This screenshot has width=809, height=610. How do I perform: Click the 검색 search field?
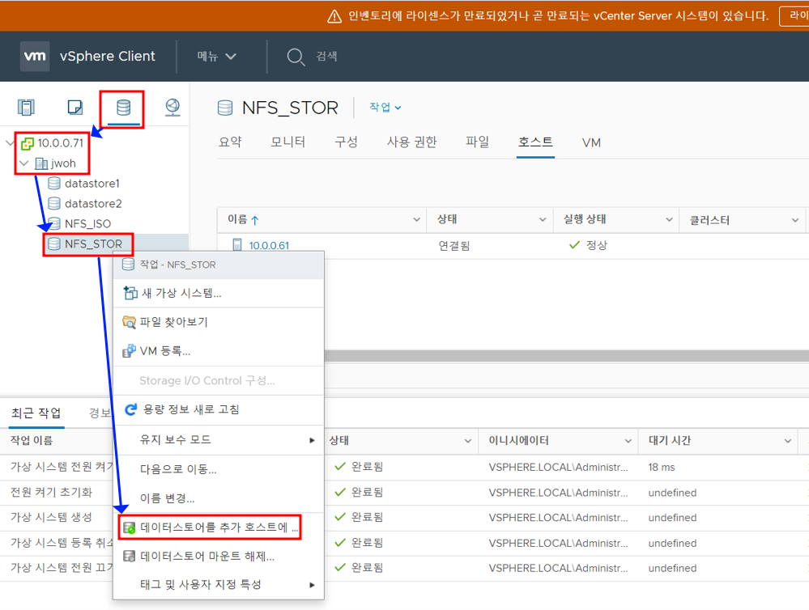[x=326, y=56]
